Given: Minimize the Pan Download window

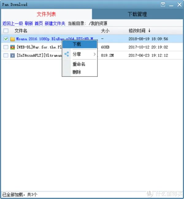Looking at the screenshot, I should click(171, 5).
